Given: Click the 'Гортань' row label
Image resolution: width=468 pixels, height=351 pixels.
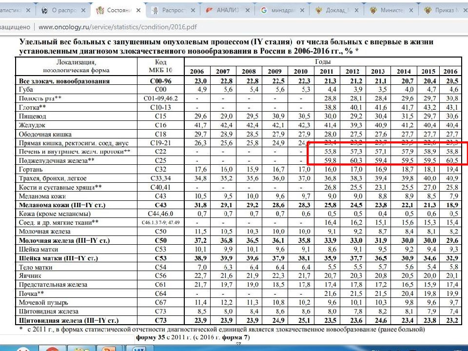Looking at the screenshot, I should [x=31, y=170].
